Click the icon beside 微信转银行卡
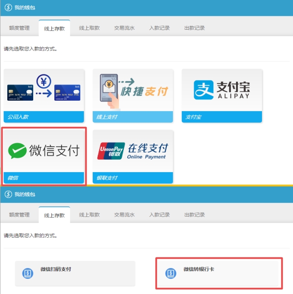 pyautogui.click(x=171, y=273)
